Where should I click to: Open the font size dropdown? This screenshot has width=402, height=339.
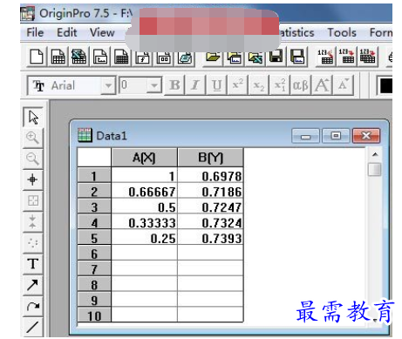pos(154,85)
